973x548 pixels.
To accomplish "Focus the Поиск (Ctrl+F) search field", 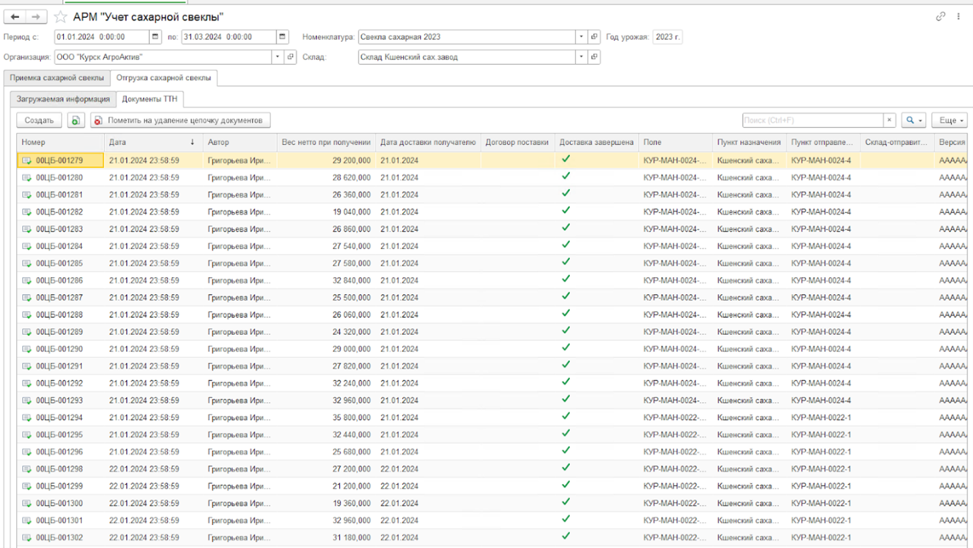I will point(813,120).
